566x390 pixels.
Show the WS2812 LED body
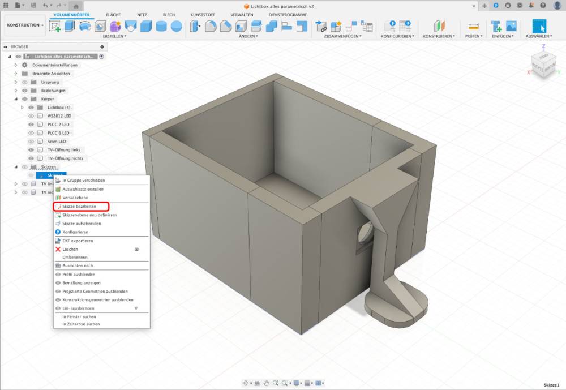31,116
